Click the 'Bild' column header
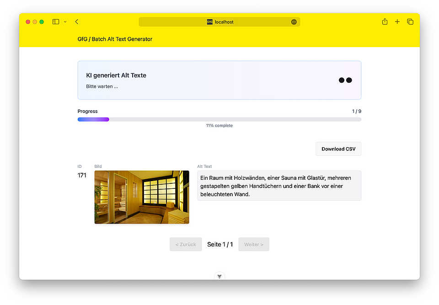 pos(98,166)
